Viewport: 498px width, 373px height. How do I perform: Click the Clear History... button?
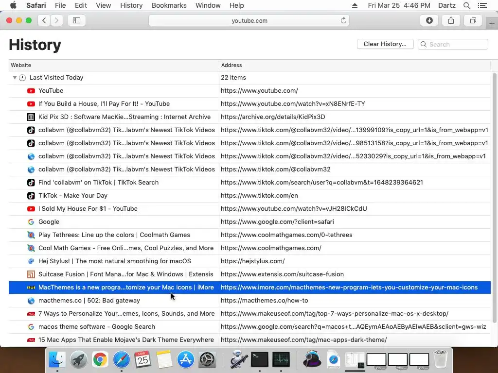pos(385,44)
